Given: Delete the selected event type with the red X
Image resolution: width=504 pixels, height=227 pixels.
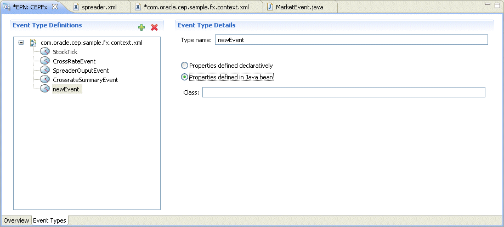Looking at the screenshot, I should click(x=155, y=27).
